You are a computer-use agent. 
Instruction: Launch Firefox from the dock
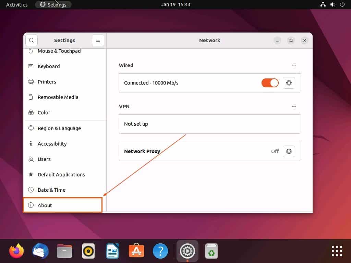tap(16, 251)
